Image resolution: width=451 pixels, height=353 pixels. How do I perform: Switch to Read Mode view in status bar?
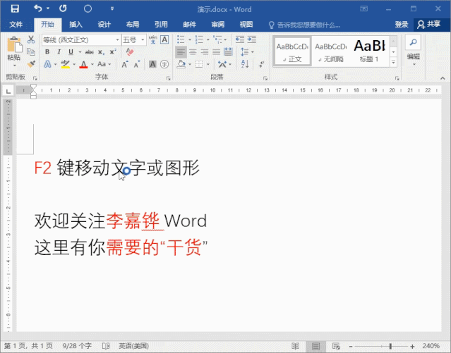point(296,346)
